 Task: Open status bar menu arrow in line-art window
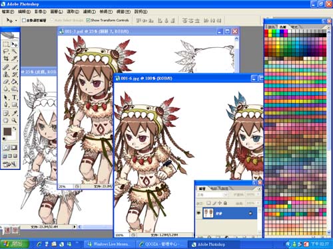point(75,226)
